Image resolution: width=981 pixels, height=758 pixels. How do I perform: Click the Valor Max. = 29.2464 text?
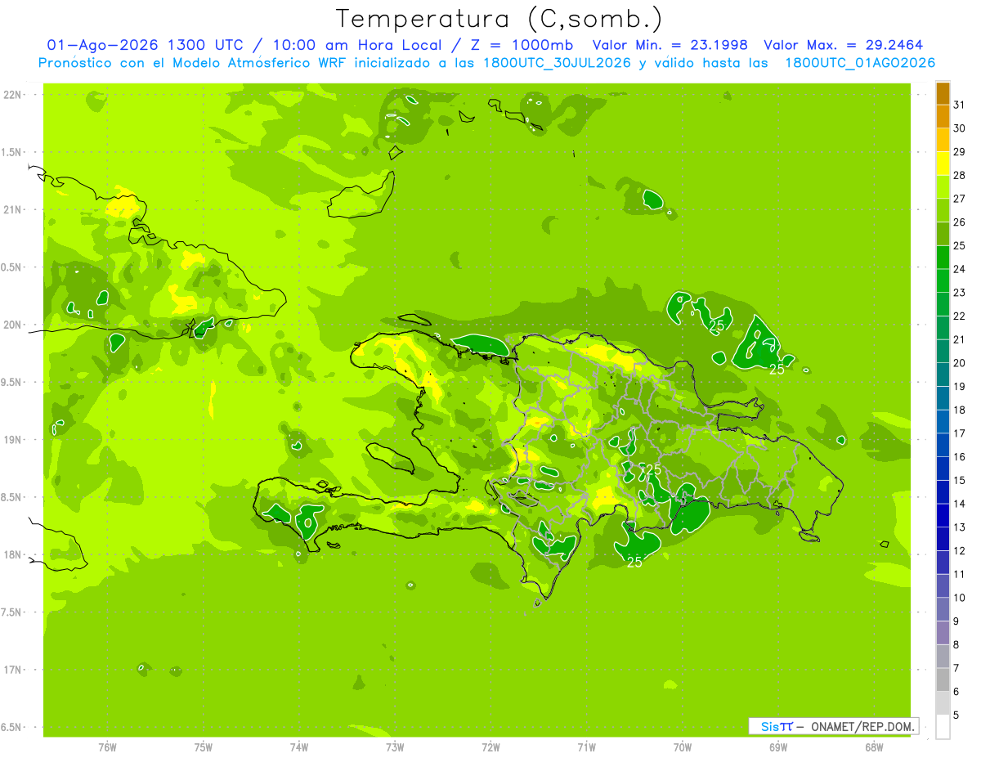pyautogui.click(x=844, y=45)
